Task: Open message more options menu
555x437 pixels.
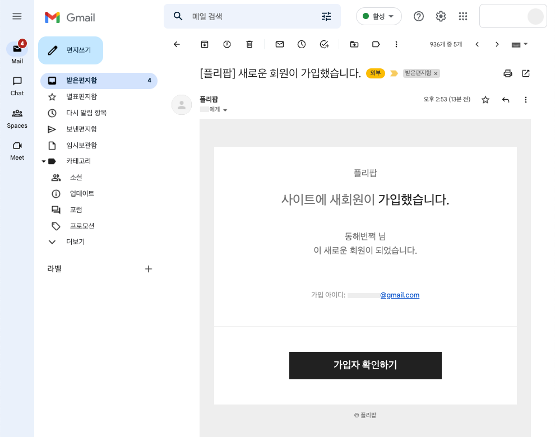Action: tap(526, 100)
